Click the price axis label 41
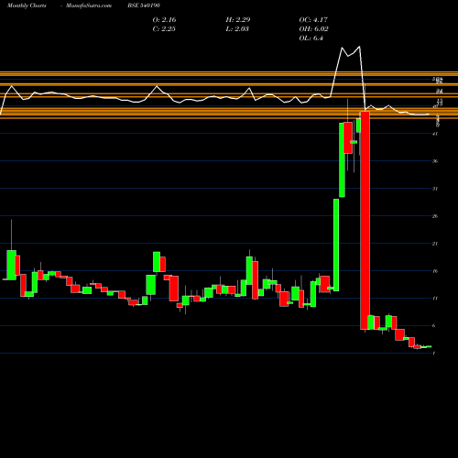Screen dimensions: 458x458 click(x=435, y=134)
